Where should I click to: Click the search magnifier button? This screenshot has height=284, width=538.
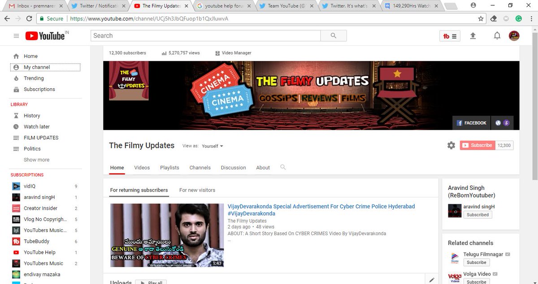tap(333, 36)
